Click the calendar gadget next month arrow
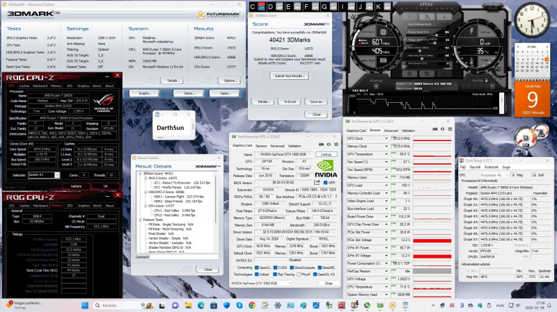557x312 pixels. coord(547,47)
